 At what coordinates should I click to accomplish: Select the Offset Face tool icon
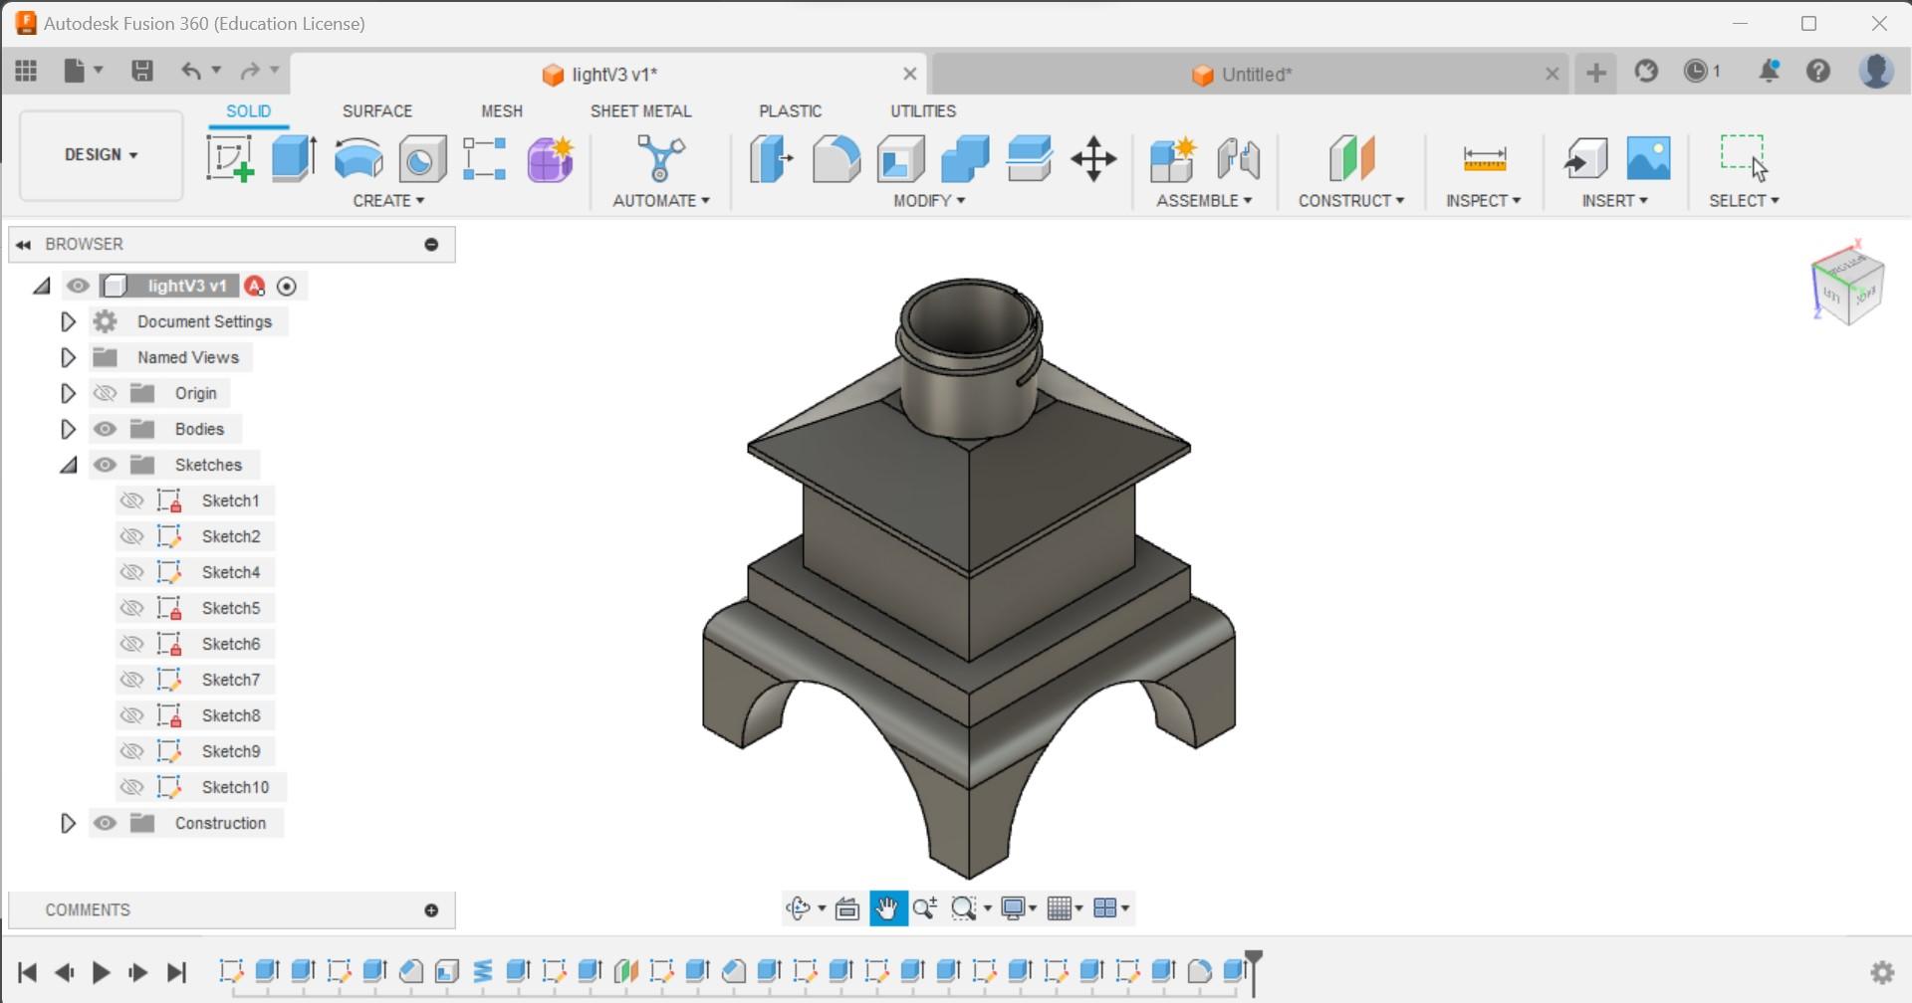click(x=1029, y=159)
